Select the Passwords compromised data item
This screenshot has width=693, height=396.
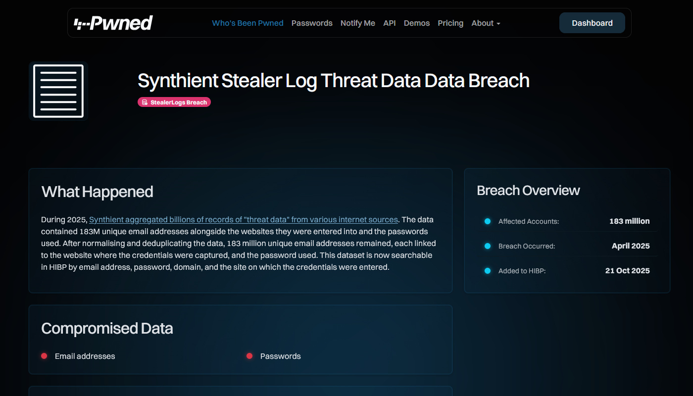281,356
